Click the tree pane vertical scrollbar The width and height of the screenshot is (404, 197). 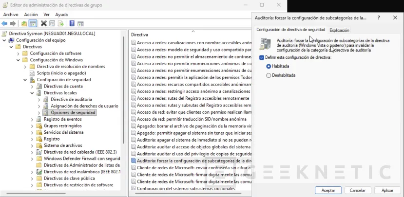tap(124, 90)
